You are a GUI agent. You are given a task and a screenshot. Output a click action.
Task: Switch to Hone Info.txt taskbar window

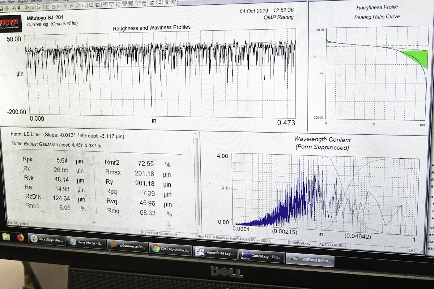click(x=86, y=243)
